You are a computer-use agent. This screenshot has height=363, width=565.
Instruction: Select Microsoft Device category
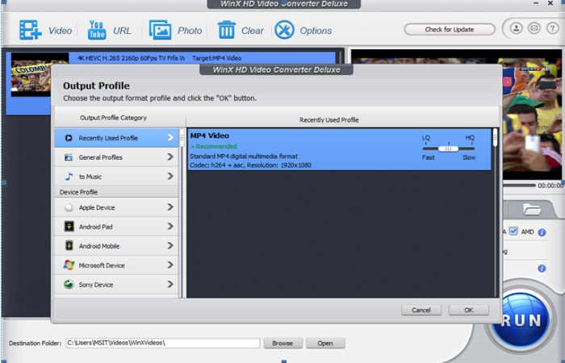(x=116, y=265)
